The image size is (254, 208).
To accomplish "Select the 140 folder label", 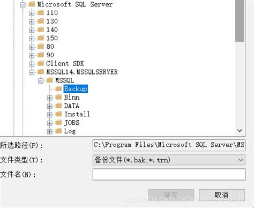I will pos(52,29).
